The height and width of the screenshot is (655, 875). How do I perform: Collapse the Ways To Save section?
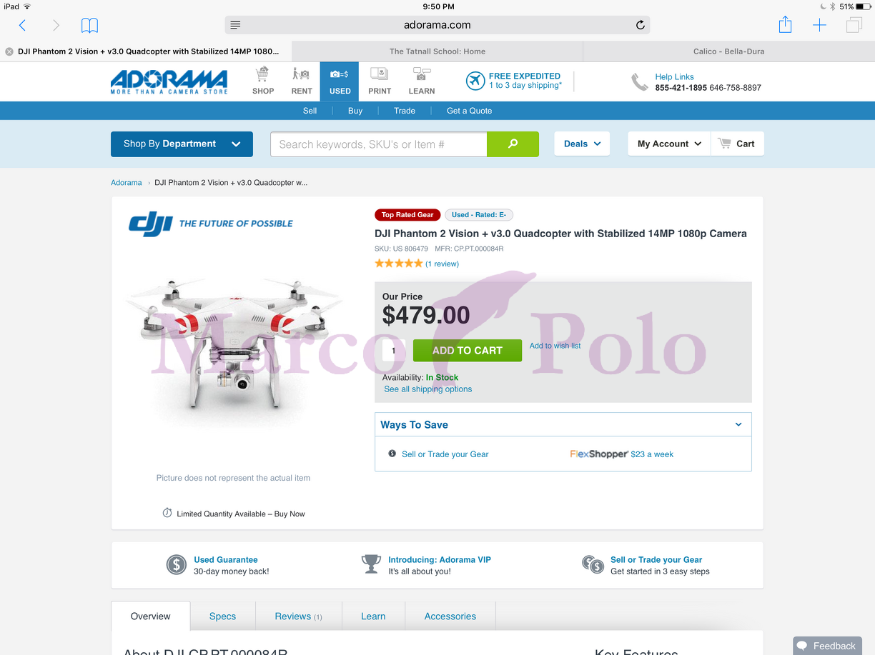738,424
